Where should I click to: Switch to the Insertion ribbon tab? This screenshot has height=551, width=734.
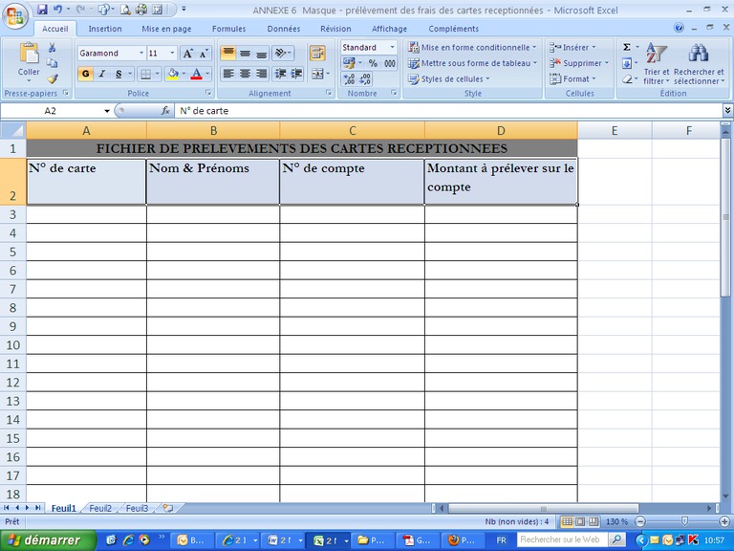105,29
